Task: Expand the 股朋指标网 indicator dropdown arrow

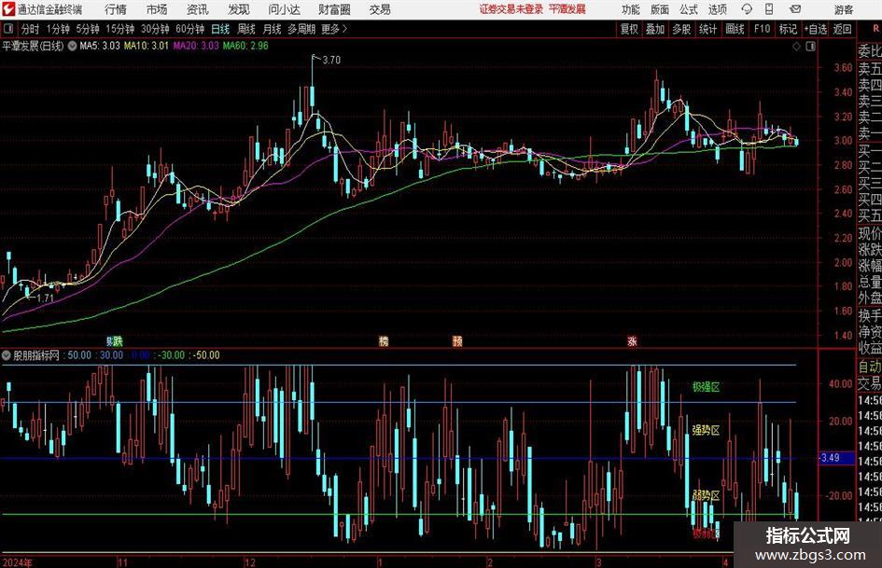Action: pos(7,355)
